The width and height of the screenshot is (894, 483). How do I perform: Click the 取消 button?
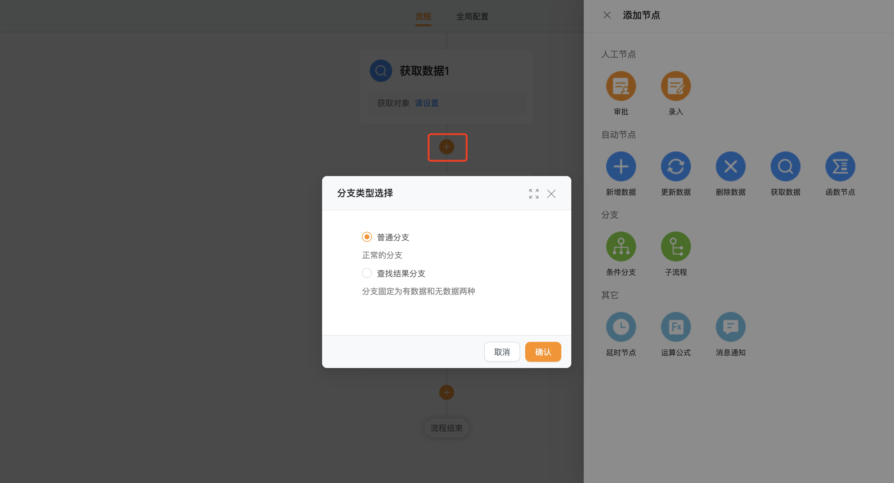point(502,352)
